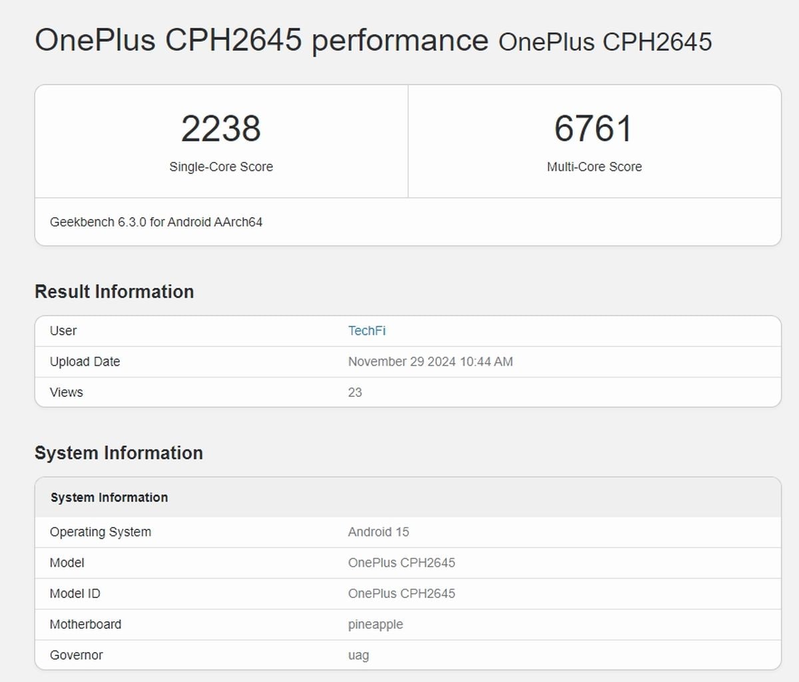Click the Result Information heading

tap(115, 292)
